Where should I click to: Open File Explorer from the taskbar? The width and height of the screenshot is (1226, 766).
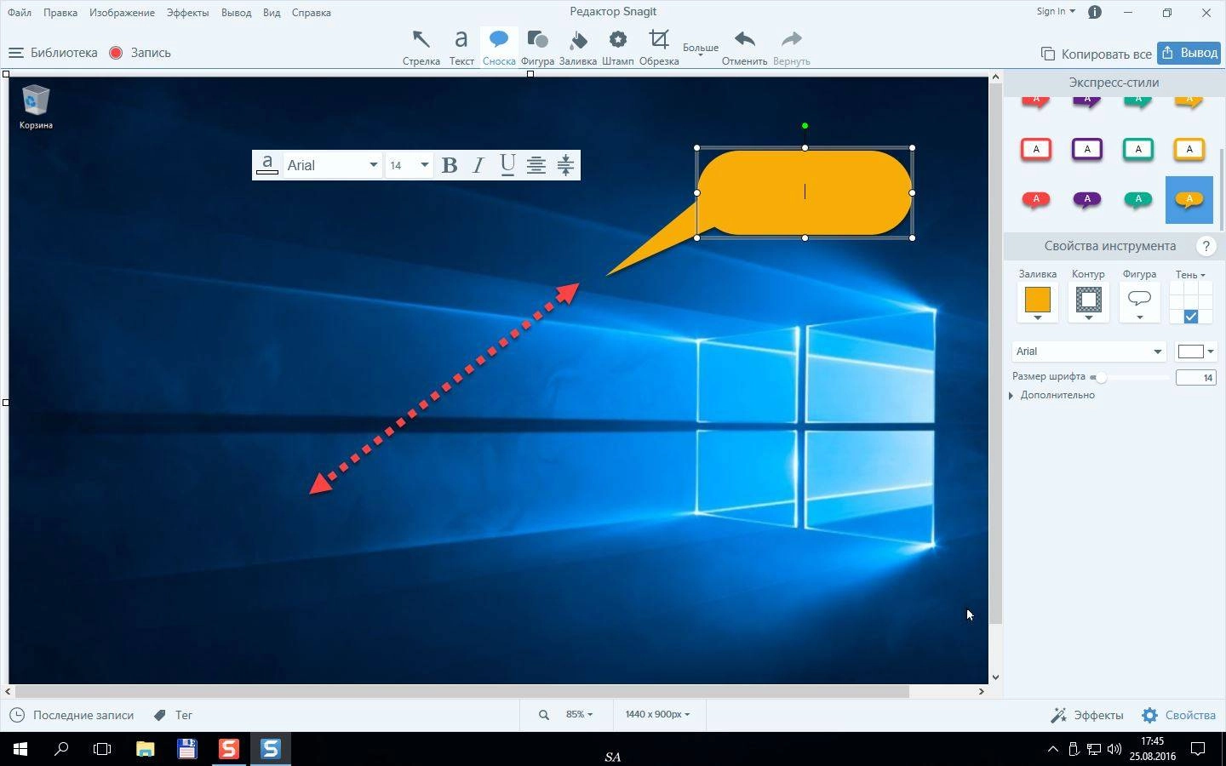pyautogui.click(x=145, y=749)
